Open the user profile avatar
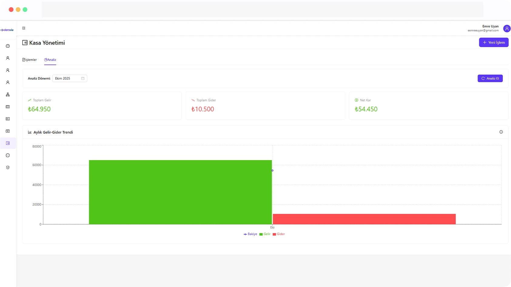Viewport: 511px width, 287px height. [x=506, y=28]
